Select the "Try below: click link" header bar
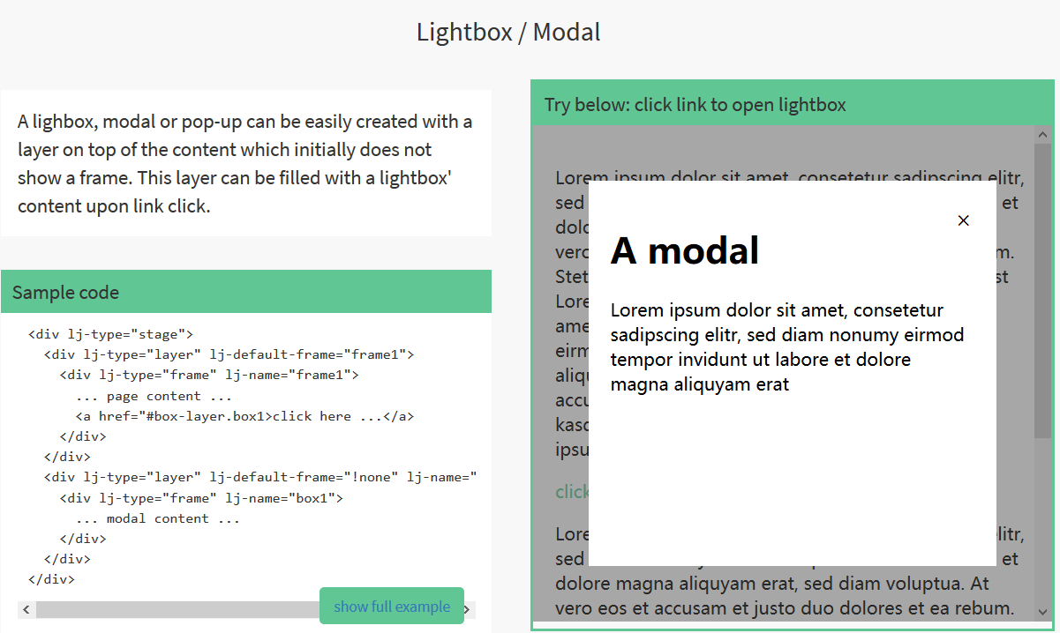The image size is (1060, 633). click(793, 104)
